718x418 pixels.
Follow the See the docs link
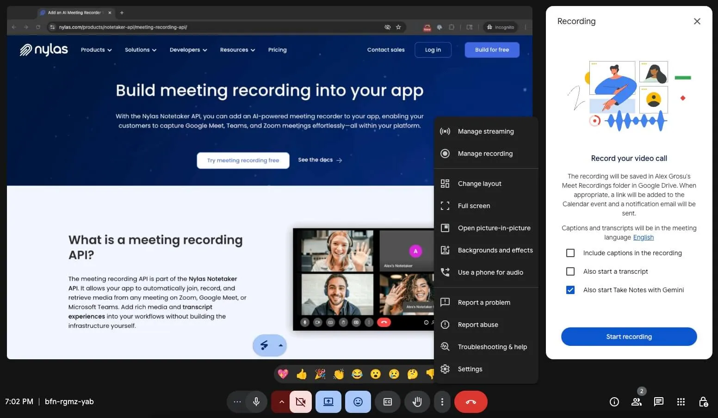click(x=320, y=160)
